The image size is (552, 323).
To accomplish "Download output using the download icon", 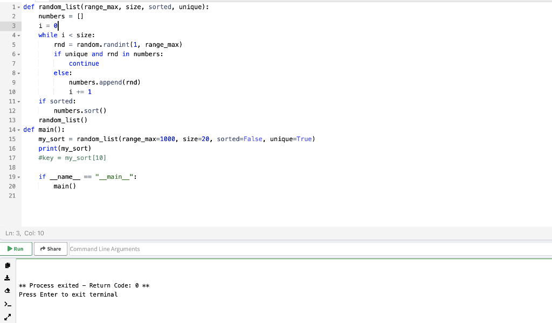I will (8, 278).
